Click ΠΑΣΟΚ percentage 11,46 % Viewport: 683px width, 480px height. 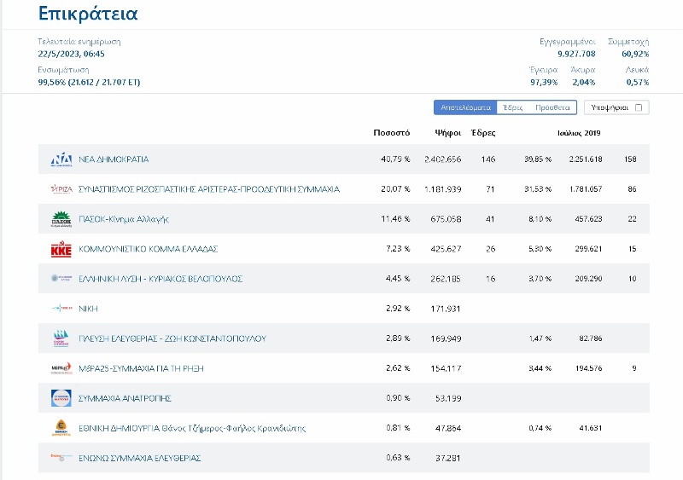point(395,219)
